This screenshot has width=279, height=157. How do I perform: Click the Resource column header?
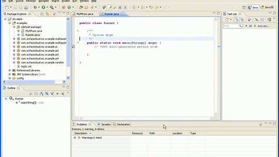pos(139,133)
